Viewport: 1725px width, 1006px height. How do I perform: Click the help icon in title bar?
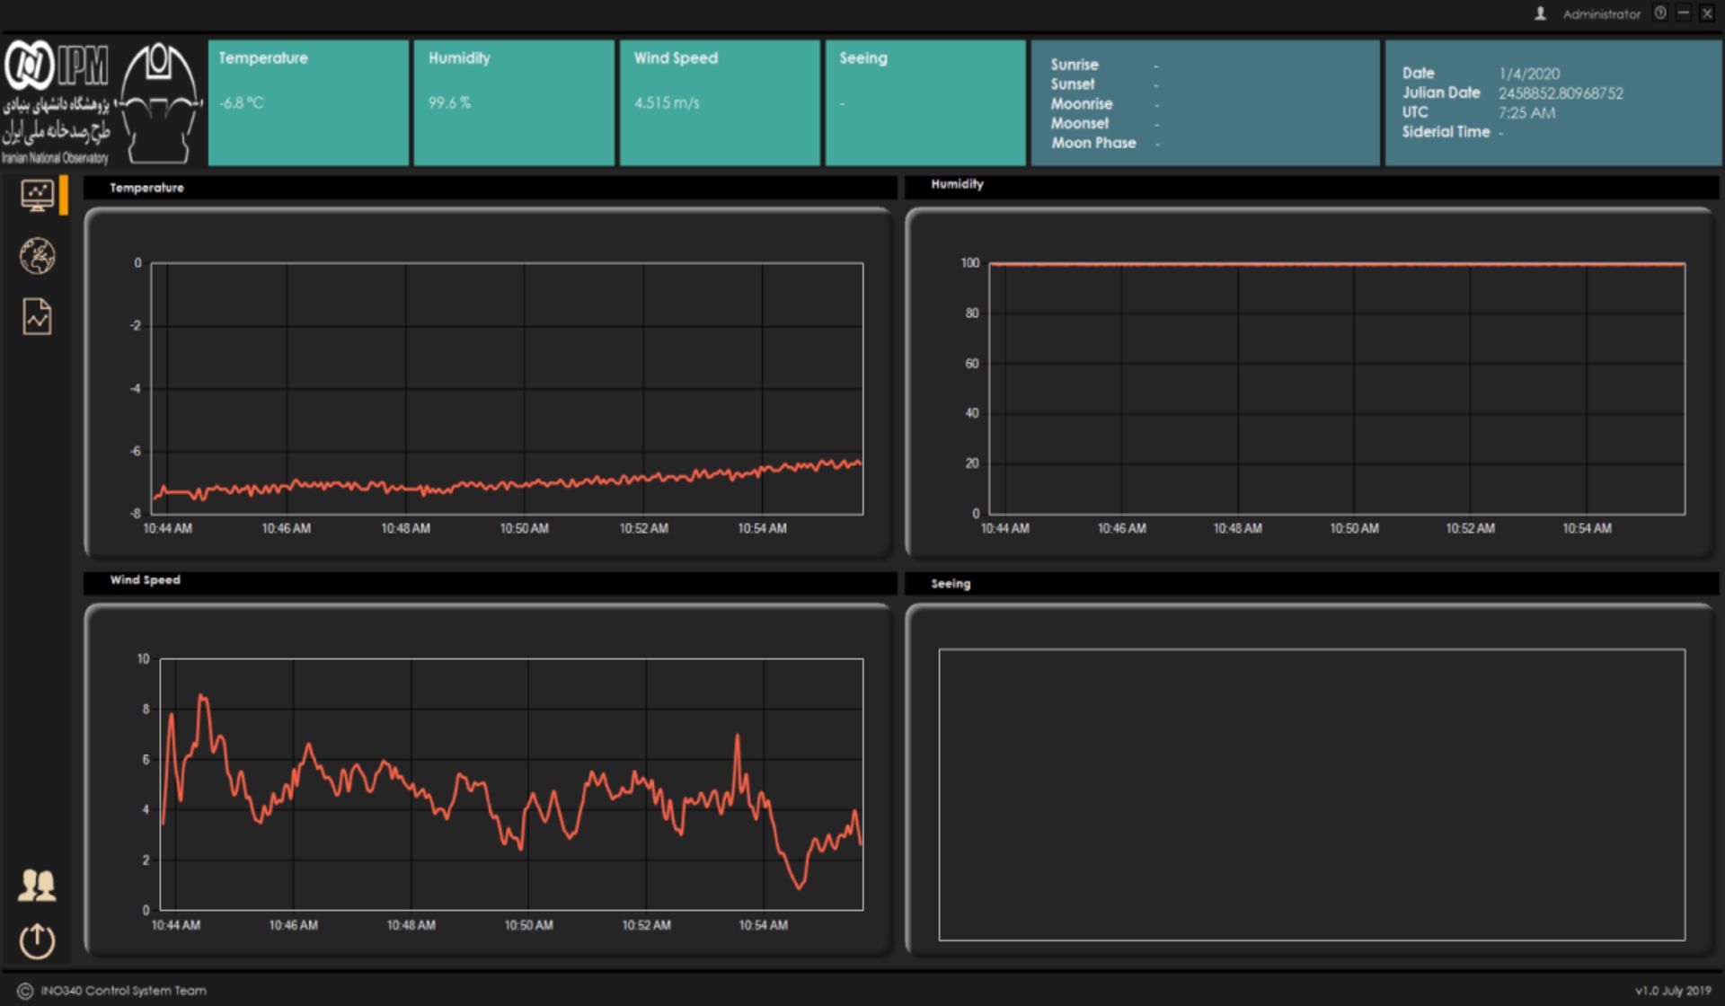pyautogui.click(x=1660, y=13)
